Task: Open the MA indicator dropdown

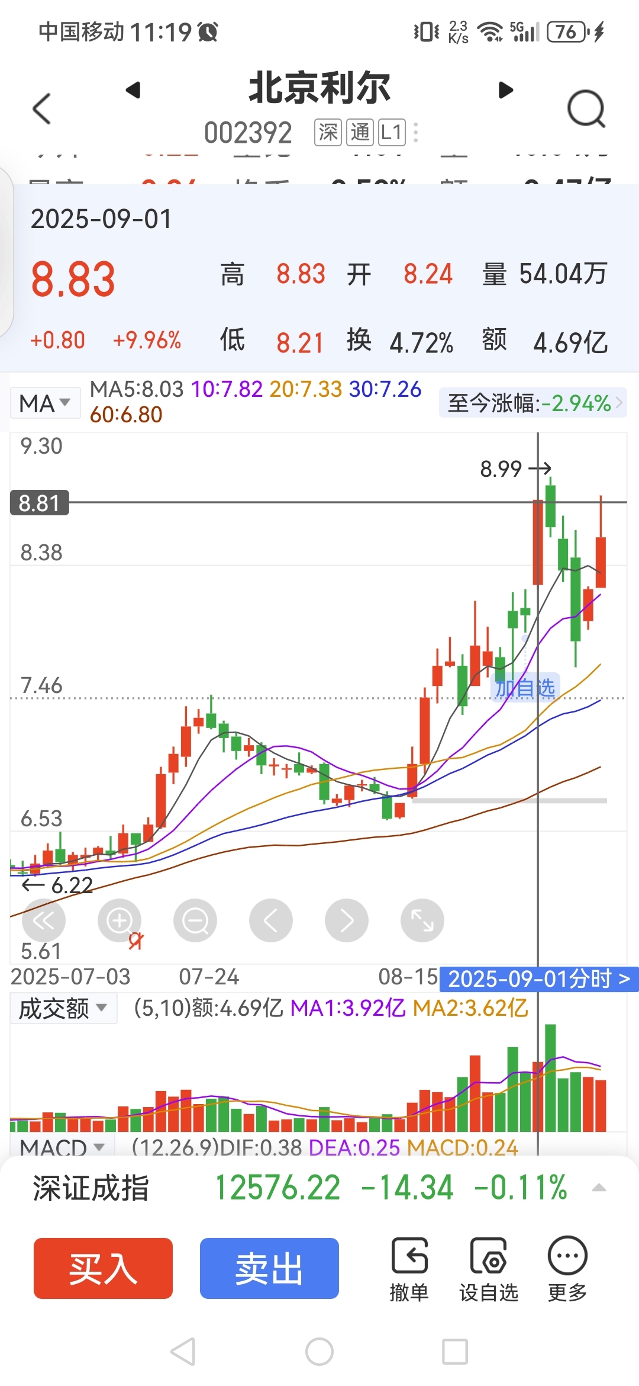Action: 46,403
